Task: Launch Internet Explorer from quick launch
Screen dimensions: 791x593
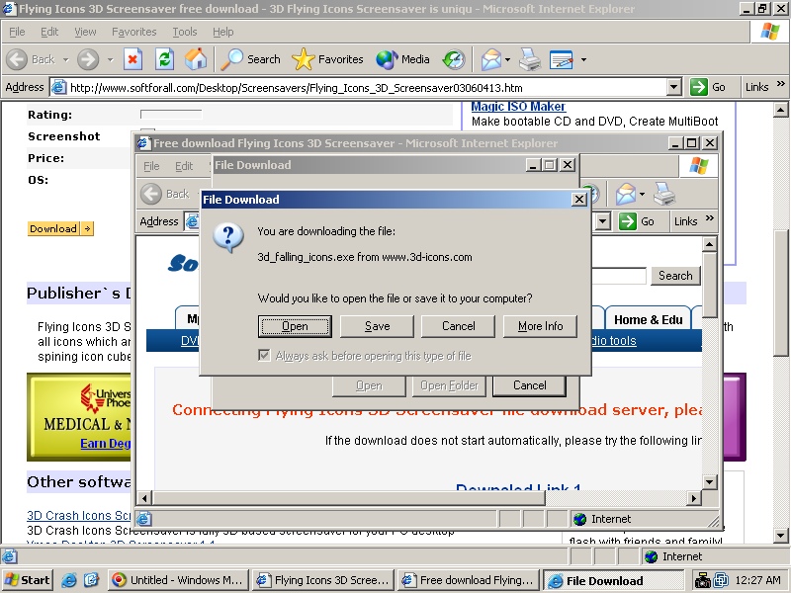Action: (x=69, y=580)
